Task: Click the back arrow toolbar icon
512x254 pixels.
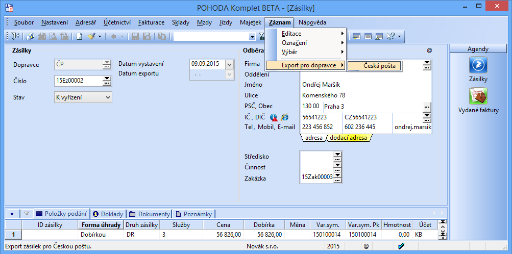Action: click(113, 37)
